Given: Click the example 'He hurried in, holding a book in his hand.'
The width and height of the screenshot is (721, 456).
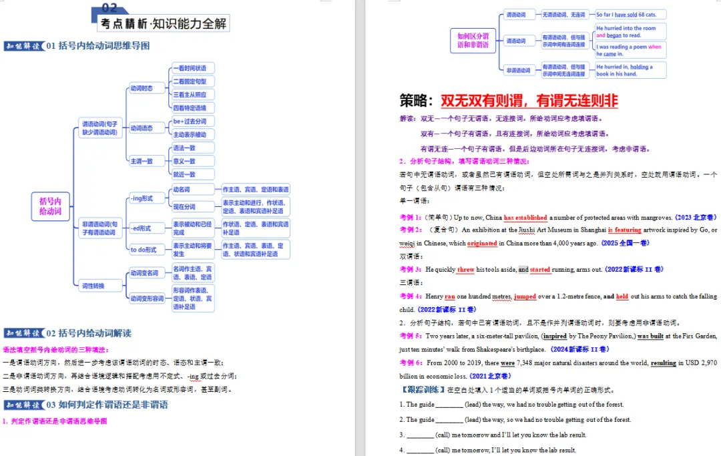Looking at the screenshot, I should tap(630, 70).
